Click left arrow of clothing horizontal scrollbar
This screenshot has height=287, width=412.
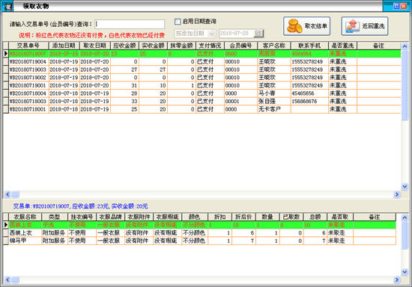tap(7, 280)
